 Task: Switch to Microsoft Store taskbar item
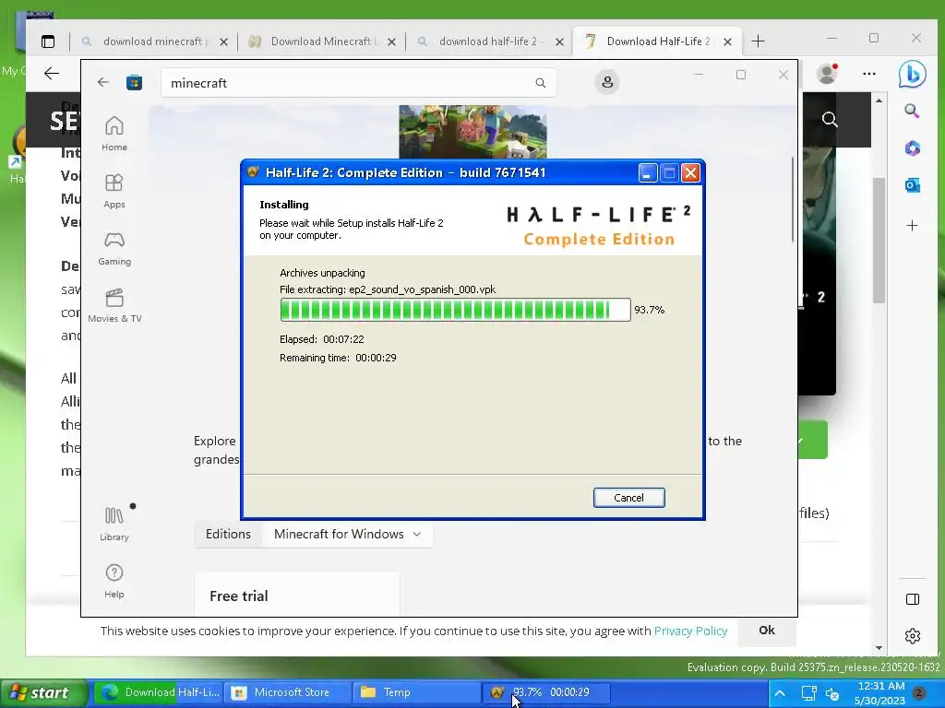[x=290, y=692]
